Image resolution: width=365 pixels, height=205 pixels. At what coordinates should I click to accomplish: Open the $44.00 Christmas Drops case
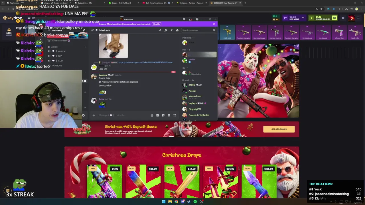tap(182, 181)
